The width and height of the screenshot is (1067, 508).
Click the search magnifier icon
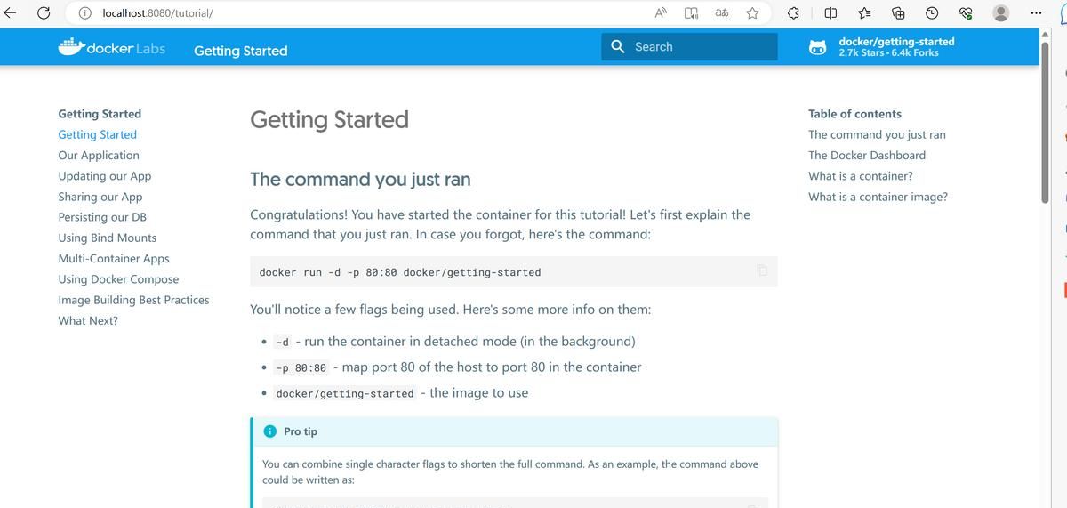click(x=618, y=46)
